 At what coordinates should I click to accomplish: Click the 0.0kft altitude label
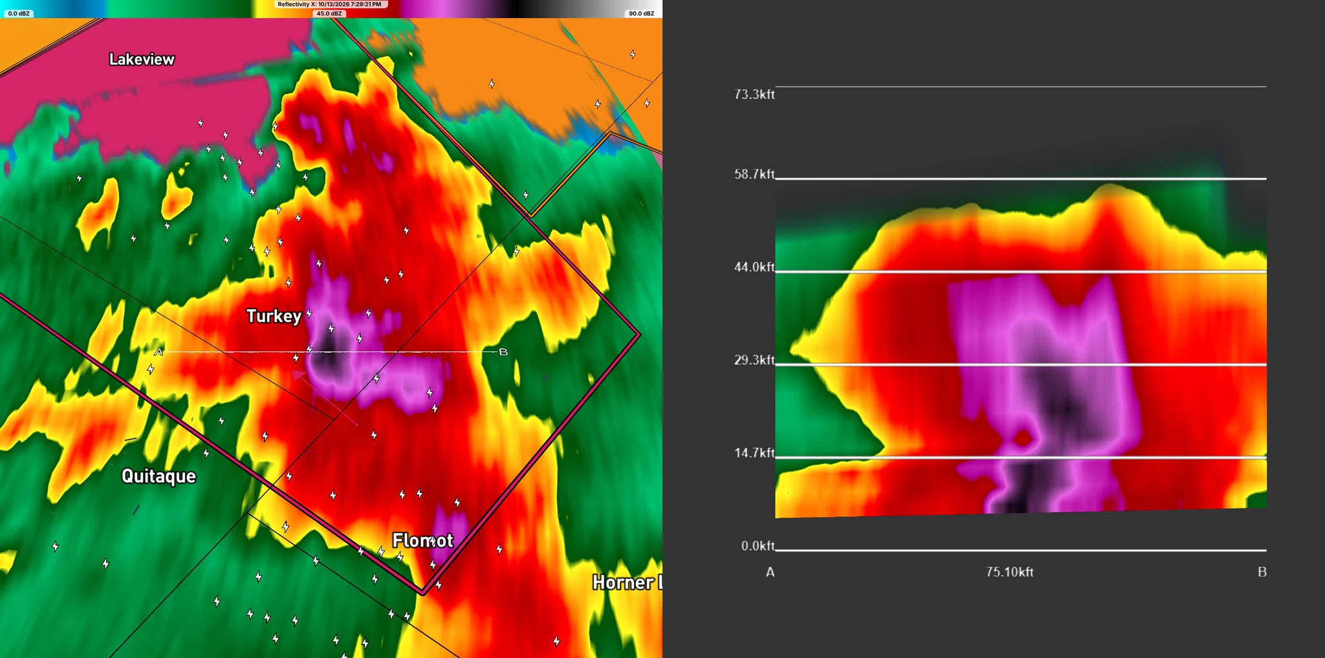pos(758,546)
